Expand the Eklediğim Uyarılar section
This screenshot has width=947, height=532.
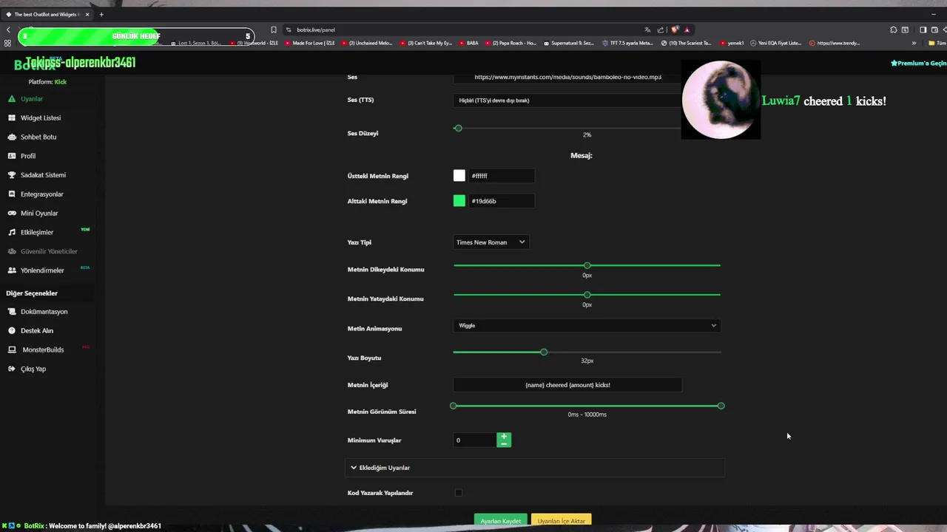[535, 468]
